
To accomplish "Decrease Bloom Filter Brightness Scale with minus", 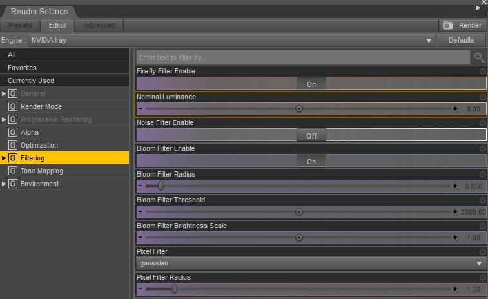I will pyautogui.click(x=140, y=237).
